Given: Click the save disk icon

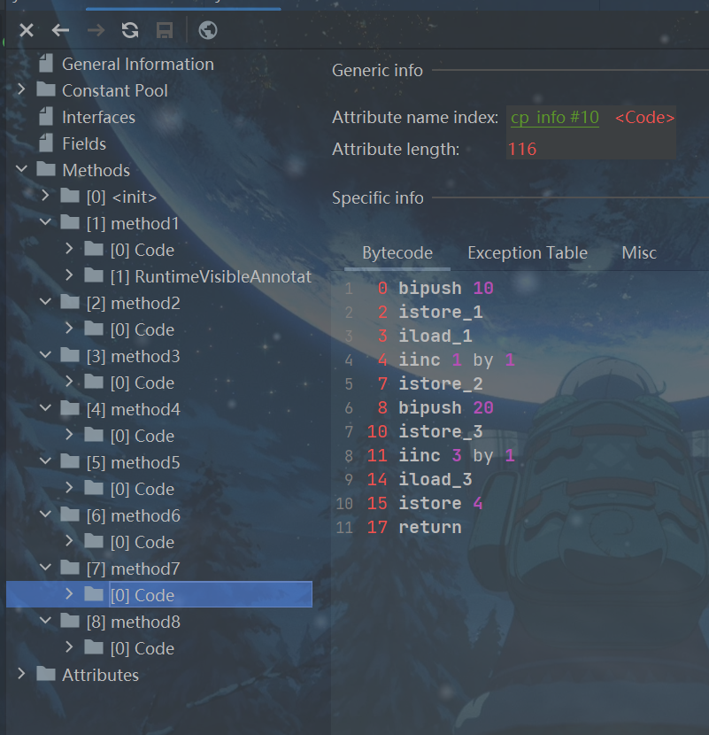Looking at the screenshot, I should tap(164, 31).
